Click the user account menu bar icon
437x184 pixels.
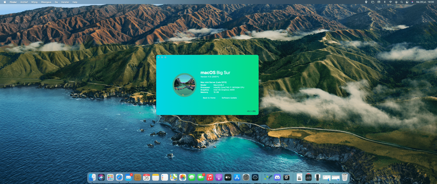396,2
